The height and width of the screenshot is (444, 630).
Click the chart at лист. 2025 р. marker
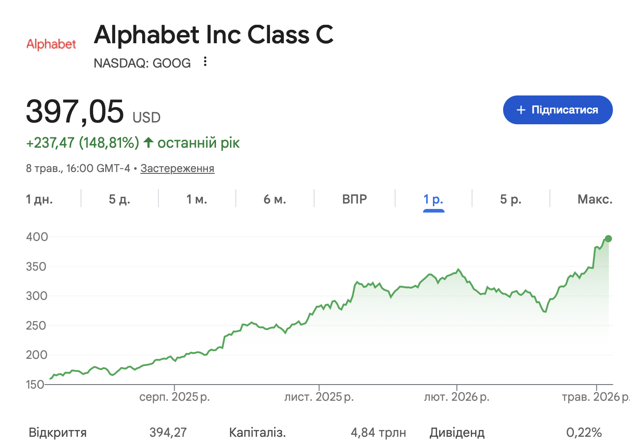coord(319,397)
